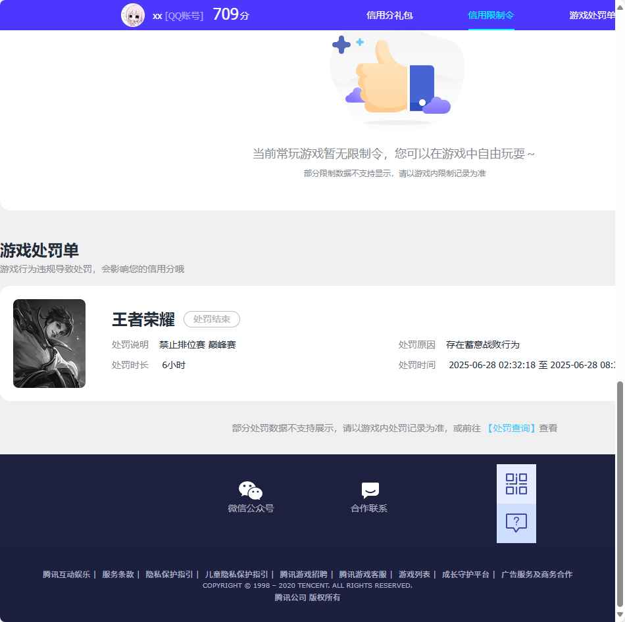Click the 游戏行为违规导致处罚 subtitle

pos(92,269)
